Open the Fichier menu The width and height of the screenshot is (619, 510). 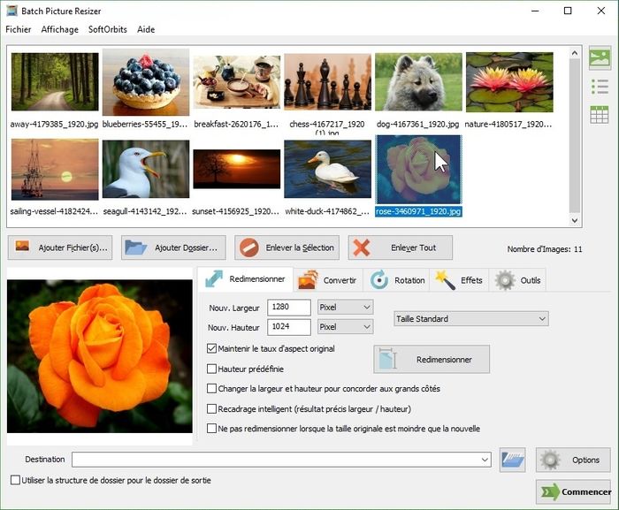[18, 29]
